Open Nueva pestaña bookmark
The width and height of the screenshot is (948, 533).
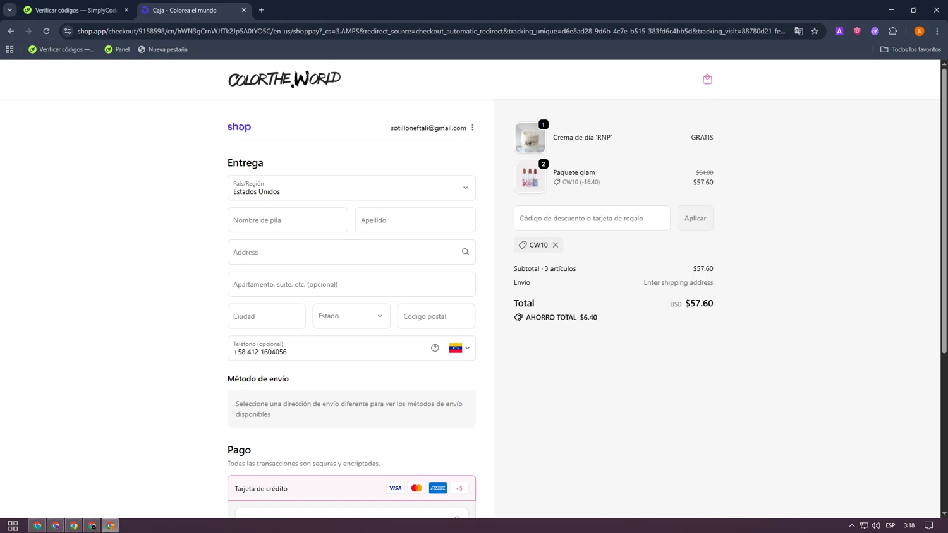(x=162, y=49)
